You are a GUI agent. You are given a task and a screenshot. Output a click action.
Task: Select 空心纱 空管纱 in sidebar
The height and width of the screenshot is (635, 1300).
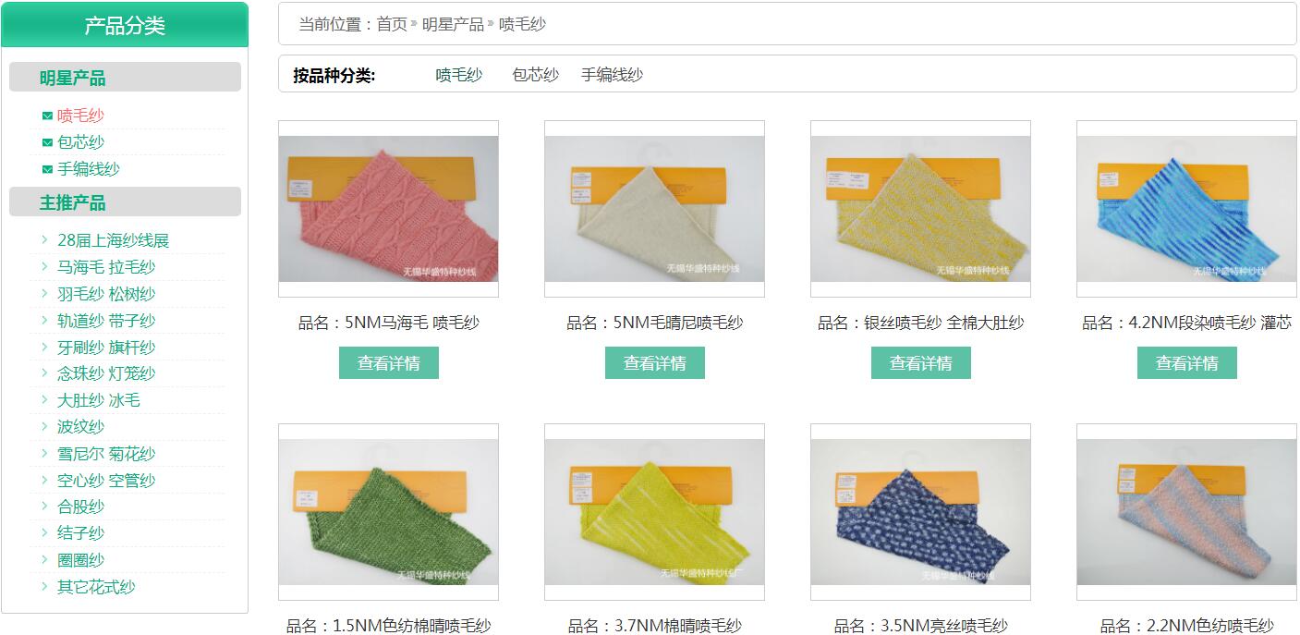click(x=106, y=481)
